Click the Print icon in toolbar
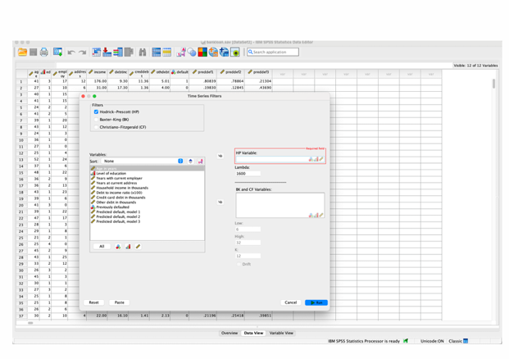The height and width of the screenshot is (359, 509). point(44,52)
